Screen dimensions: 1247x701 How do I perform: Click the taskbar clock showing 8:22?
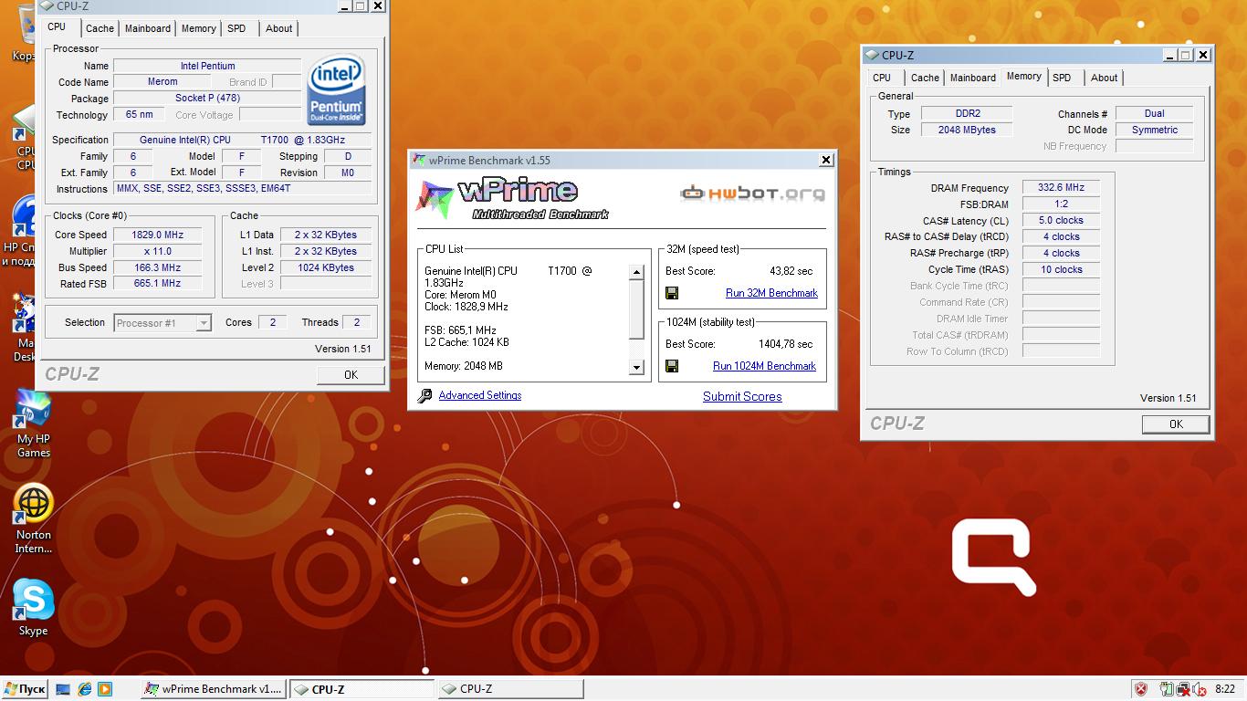pos(1225,689)
